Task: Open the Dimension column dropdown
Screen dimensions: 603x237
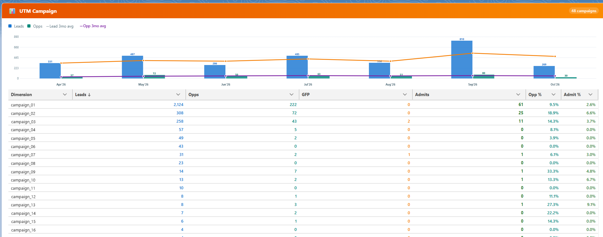Action: coord(65,94)
